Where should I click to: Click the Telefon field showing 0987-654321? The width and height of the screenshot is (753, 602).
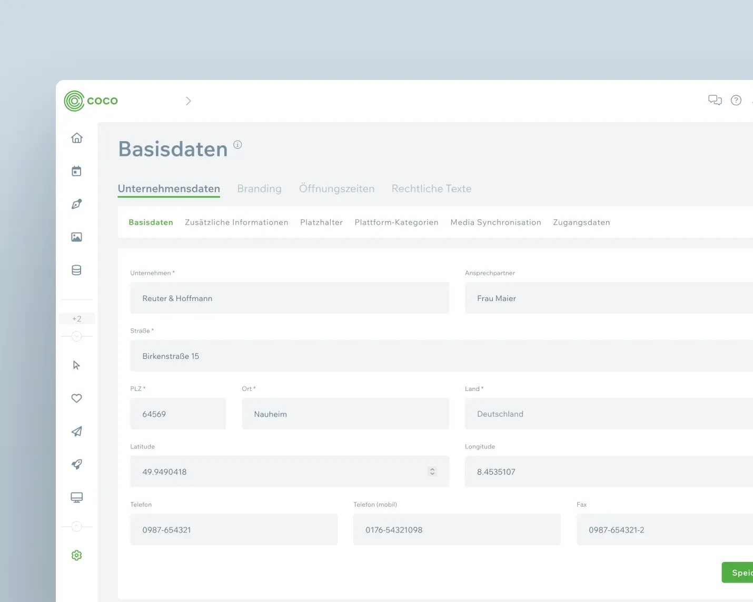[234, 529]
